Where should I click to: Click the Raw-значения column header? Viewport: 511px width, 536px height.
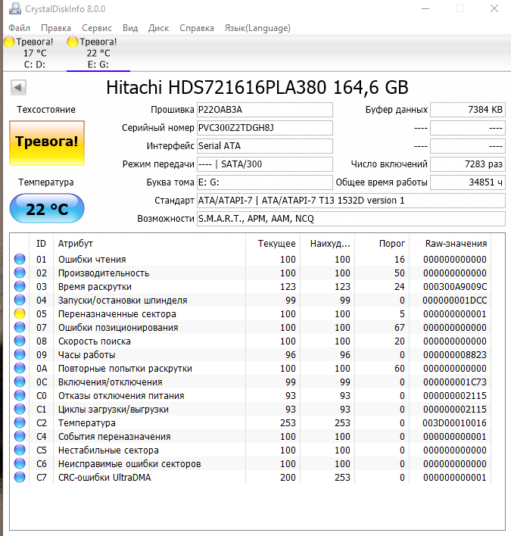455,244
